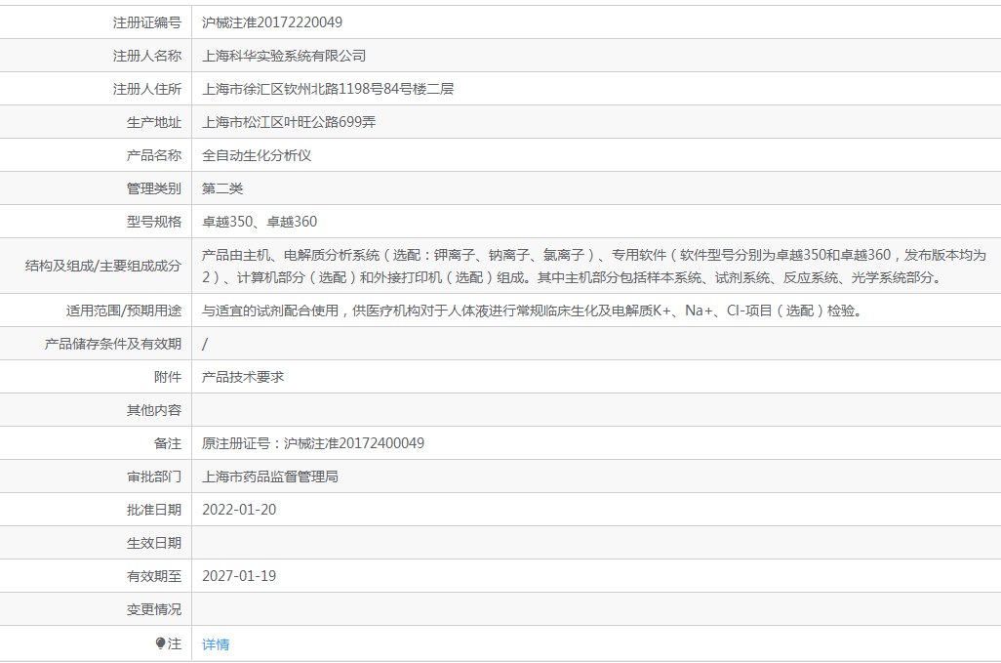Select expiry date 2027-01-19
The image size is (1001, 663).
click(239, 576)
